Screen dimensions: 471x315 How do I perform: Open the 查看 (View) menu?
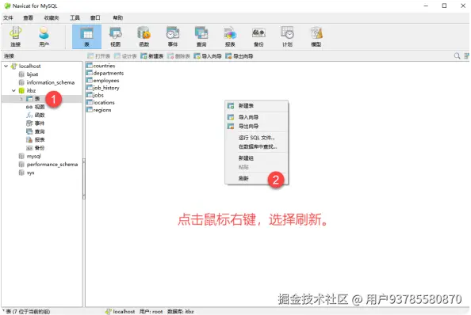tap(29, 17)
